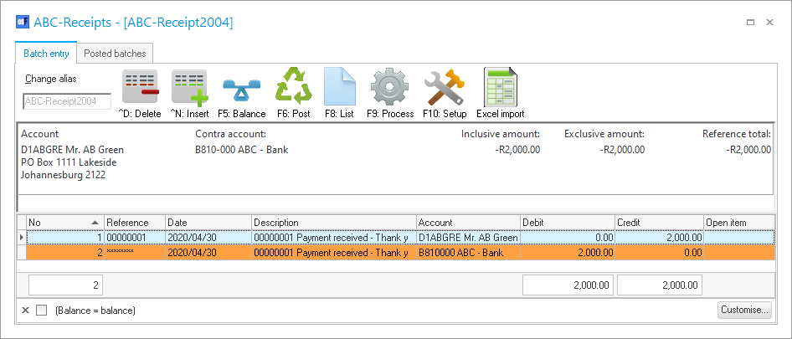This screenshot has height=339, width=792.
Task: Click the X next to balance checkbox
Action: click(x=25, y=311)
